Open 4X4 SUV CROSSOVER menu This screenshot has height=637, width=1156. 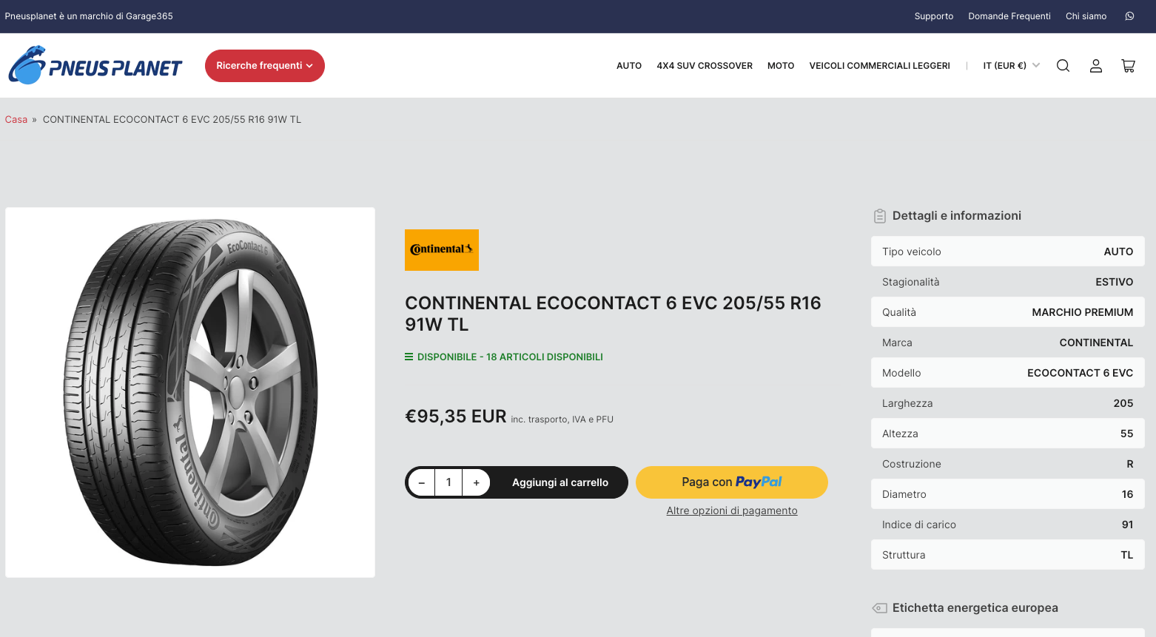pos(705,66)
